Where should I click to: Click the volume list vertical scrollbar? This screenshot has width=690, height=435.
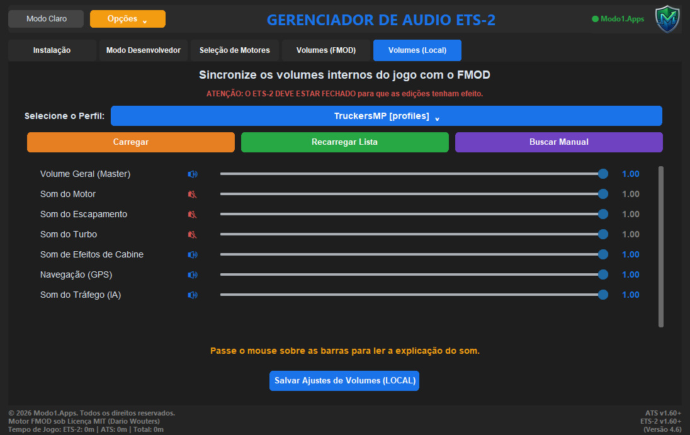[660, 247]
